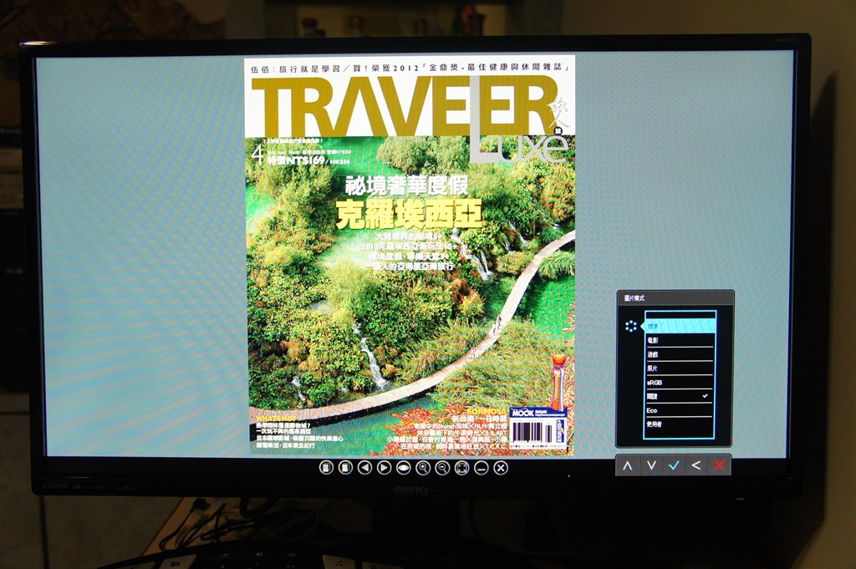This screenshot has width=856, height=569.
Task: Select the 電影 picture mode
Action: click(x=680, y=340)
